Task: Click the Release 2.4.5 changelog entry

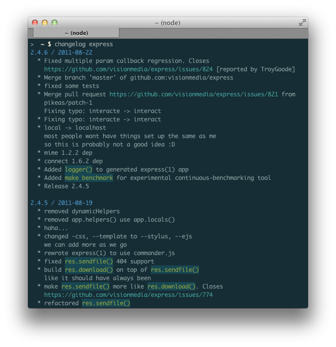Action: tap(66, 186)
